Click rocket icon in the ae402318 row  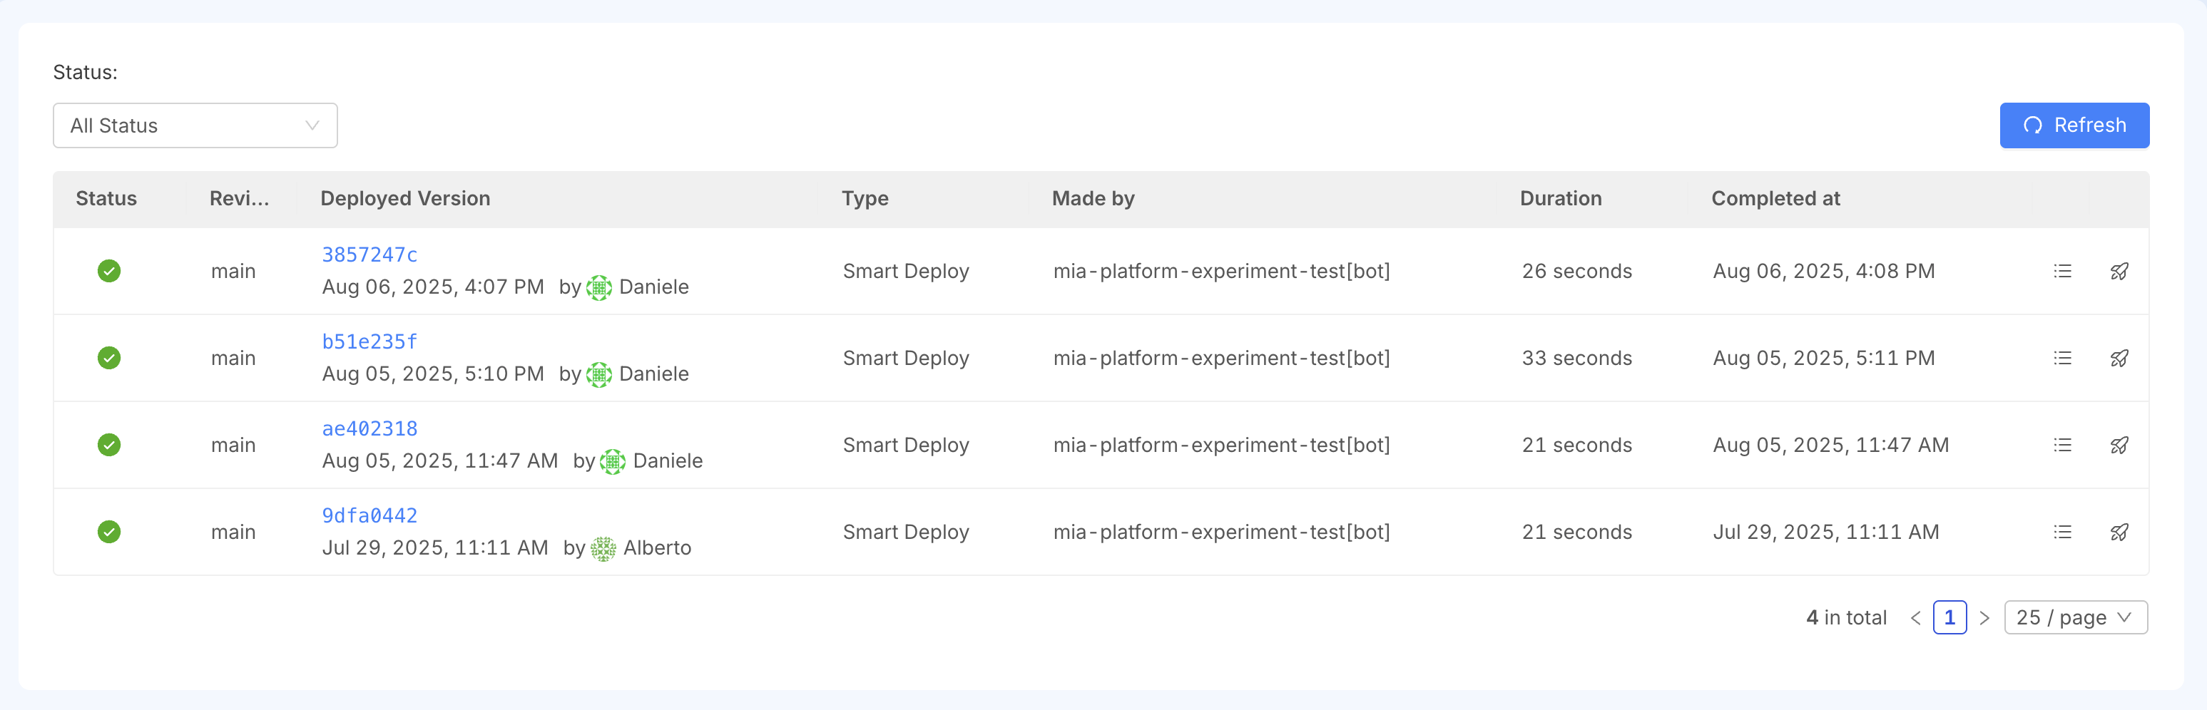click(2119, 446)
